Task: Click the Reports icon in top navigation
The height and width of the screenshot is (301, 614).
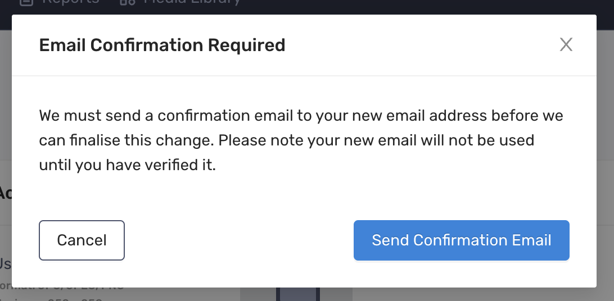Action: 26,3
